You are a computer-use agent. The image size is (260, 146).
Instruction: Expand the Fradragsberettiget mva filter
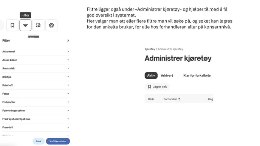coord(36,119)
